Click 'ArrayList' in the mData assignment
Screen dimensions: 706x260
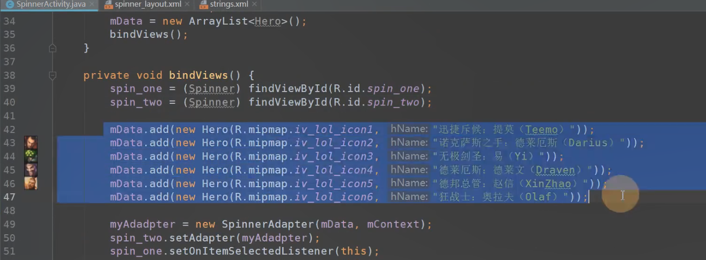[x=218, y=22]
